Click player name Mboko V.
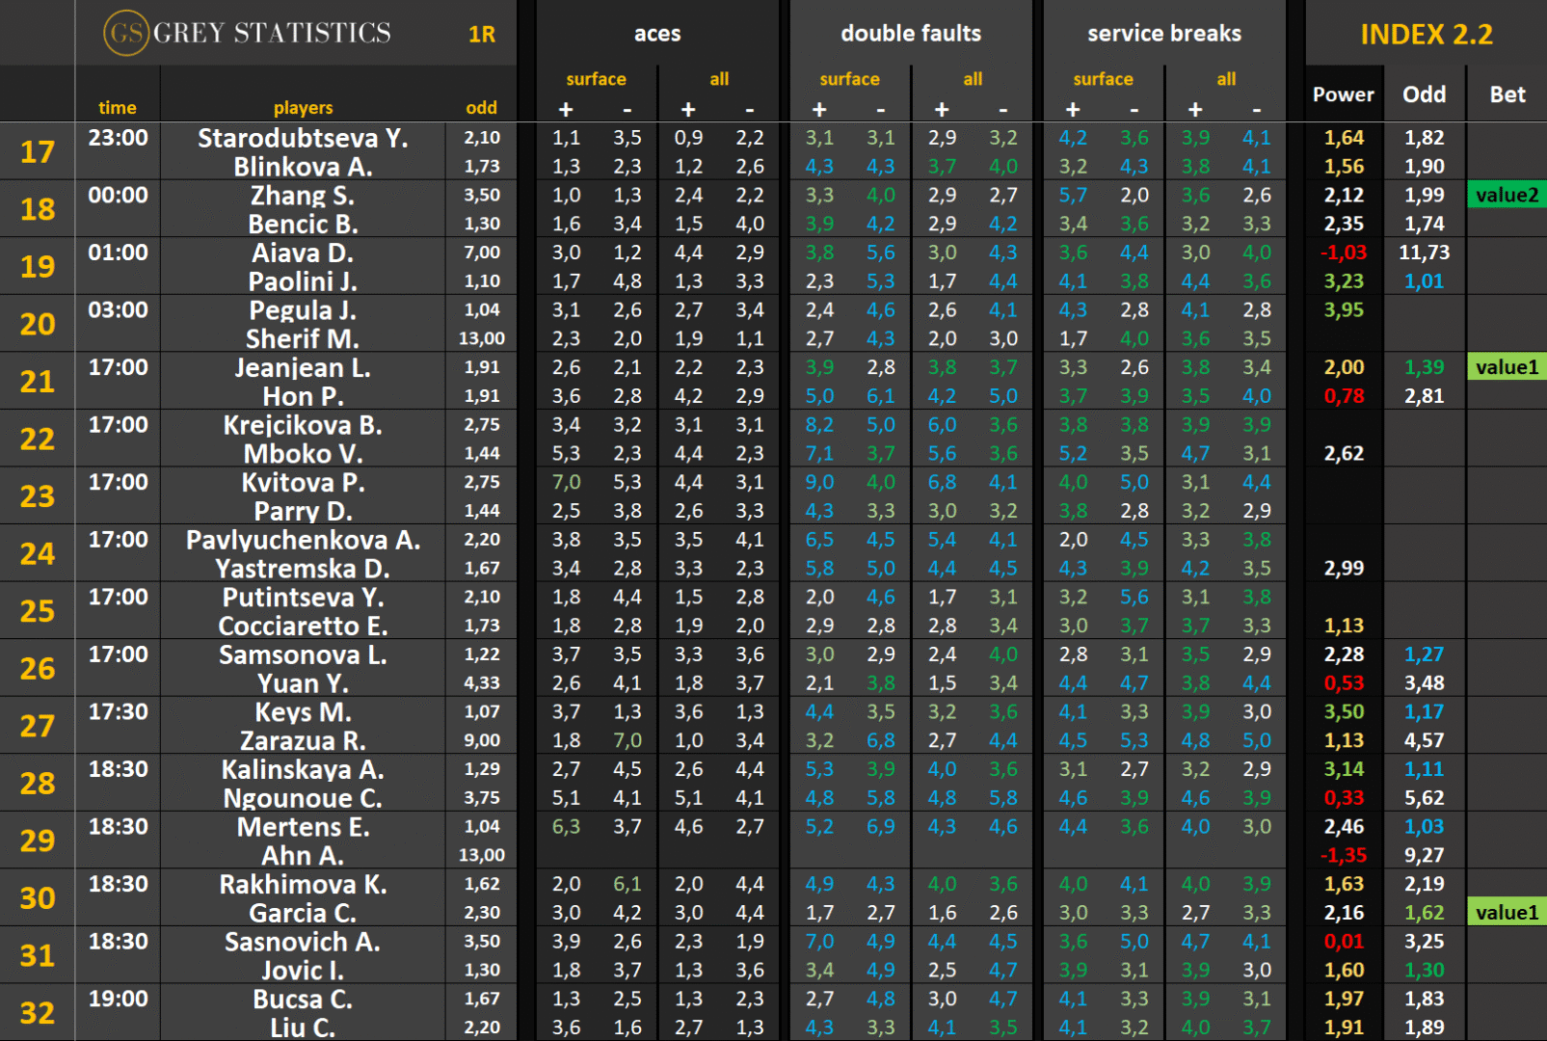The width and height of the screenshot is (1547, 1041). [303, 454]
